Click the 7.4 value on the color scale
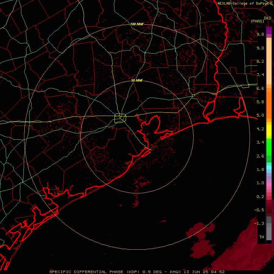274x274 pixels. click(260, 75)
